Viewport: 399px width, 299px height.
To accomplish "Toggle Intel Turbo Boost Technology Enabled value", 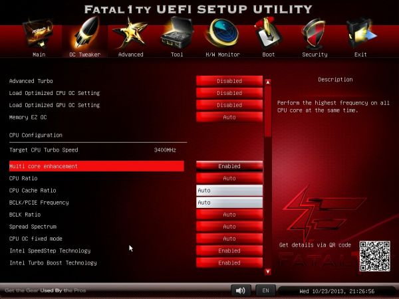I will click(229, 262).
